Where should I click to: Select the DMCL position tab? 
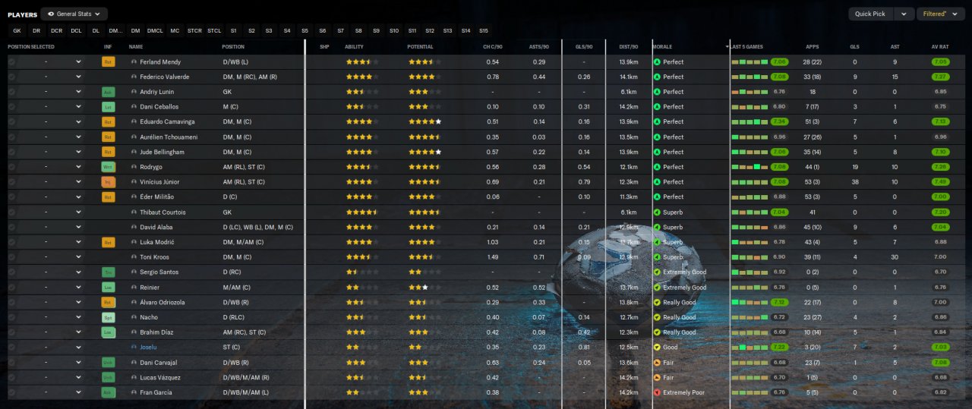tap(155, 31)
